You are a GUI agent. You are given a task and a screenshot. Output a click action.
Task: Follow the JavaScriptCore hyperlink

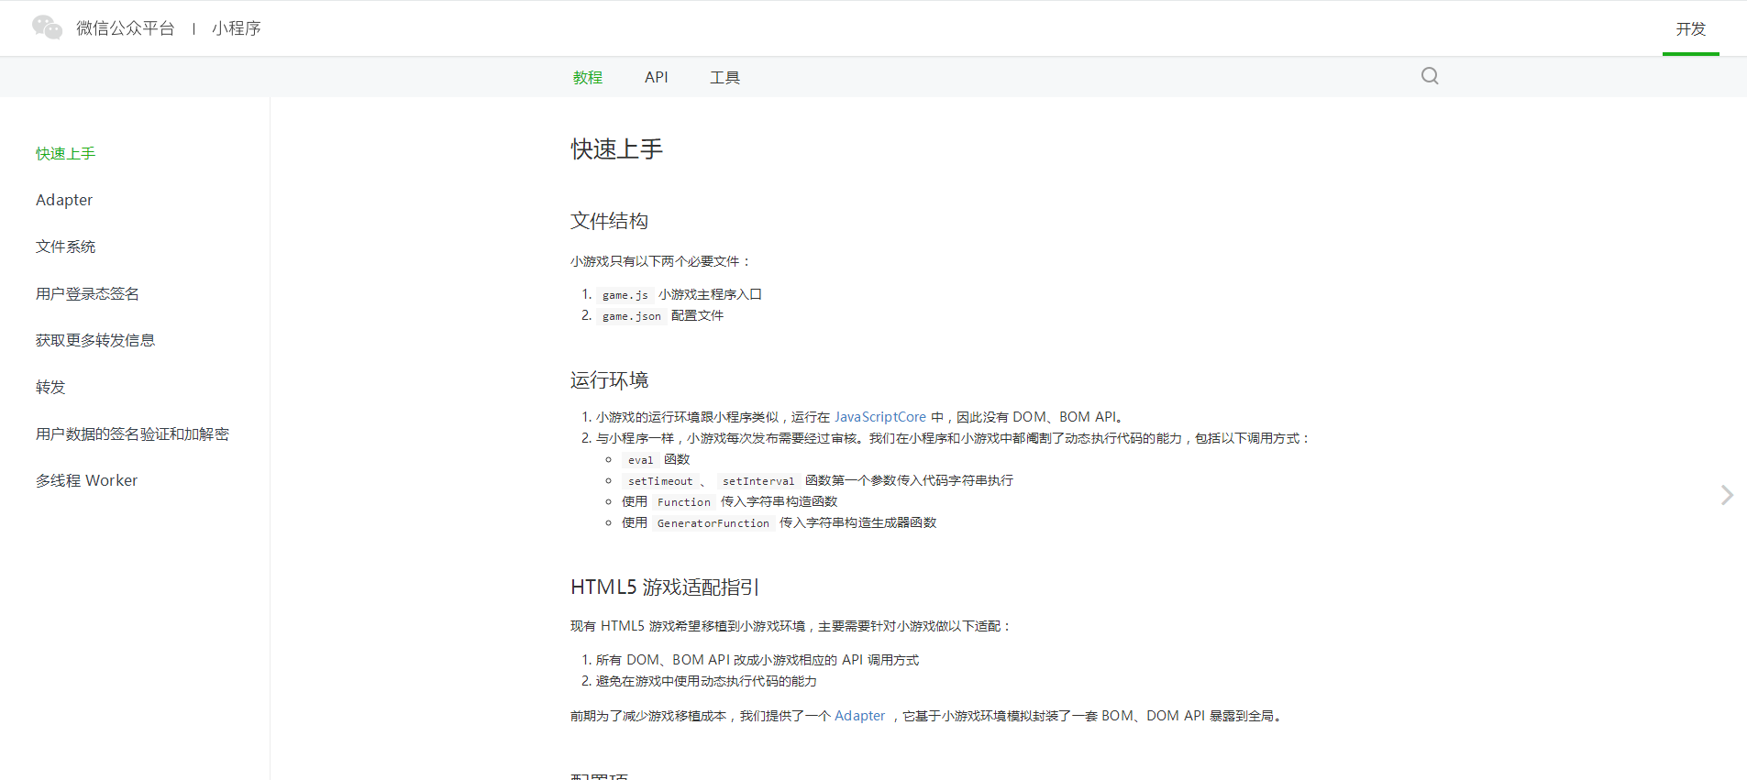point(880,417)
